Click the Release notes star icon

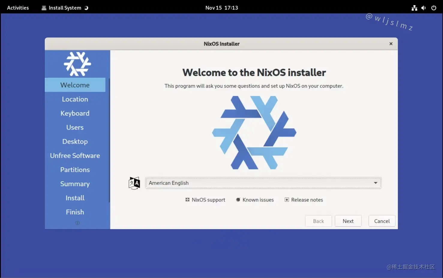coord(287,200)
